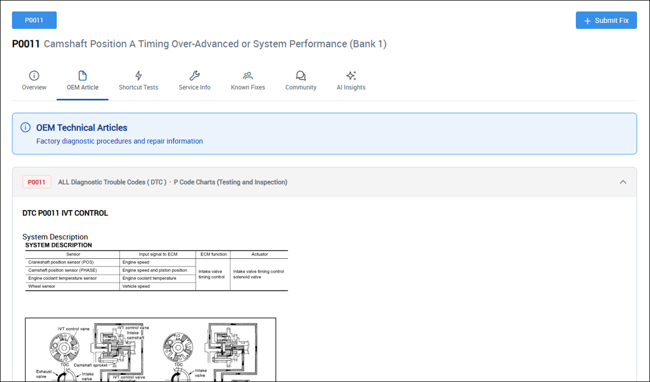Viewport: 650px width, 382px height.
Task: Go to the Service Info tab
Action: pos(195,82)
